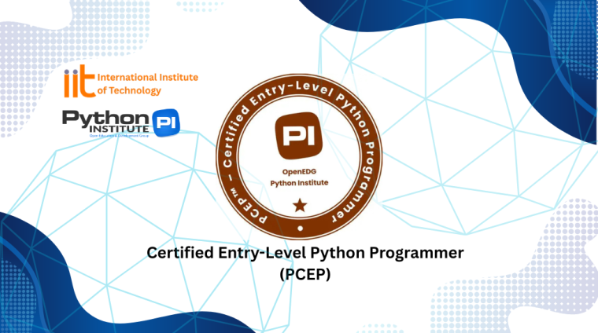598x333 pixels.
Task: Click 'Open Education & Development Group' small text
Action: click(119, 136)
